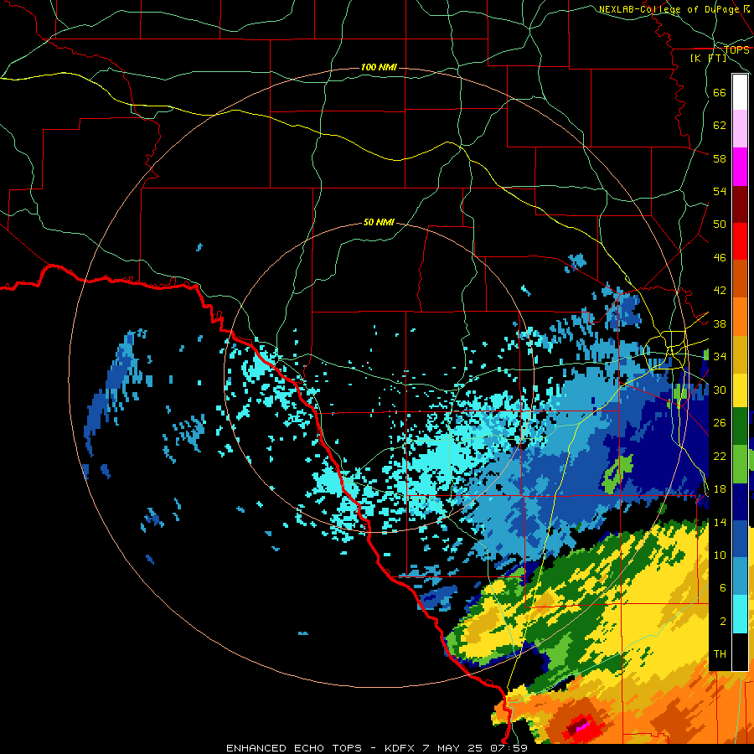Click the 50 value in the color legend
754x754 pixels.
click(x=720, y=225)
